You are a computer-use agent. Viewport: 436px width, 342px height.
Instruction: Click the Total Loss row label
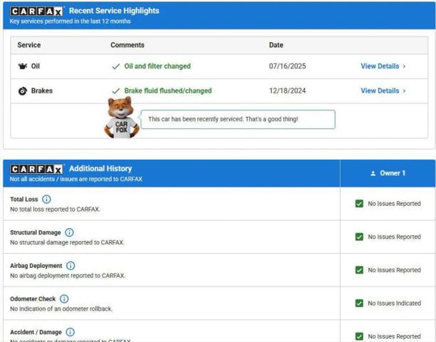click(x=24, y=199)
